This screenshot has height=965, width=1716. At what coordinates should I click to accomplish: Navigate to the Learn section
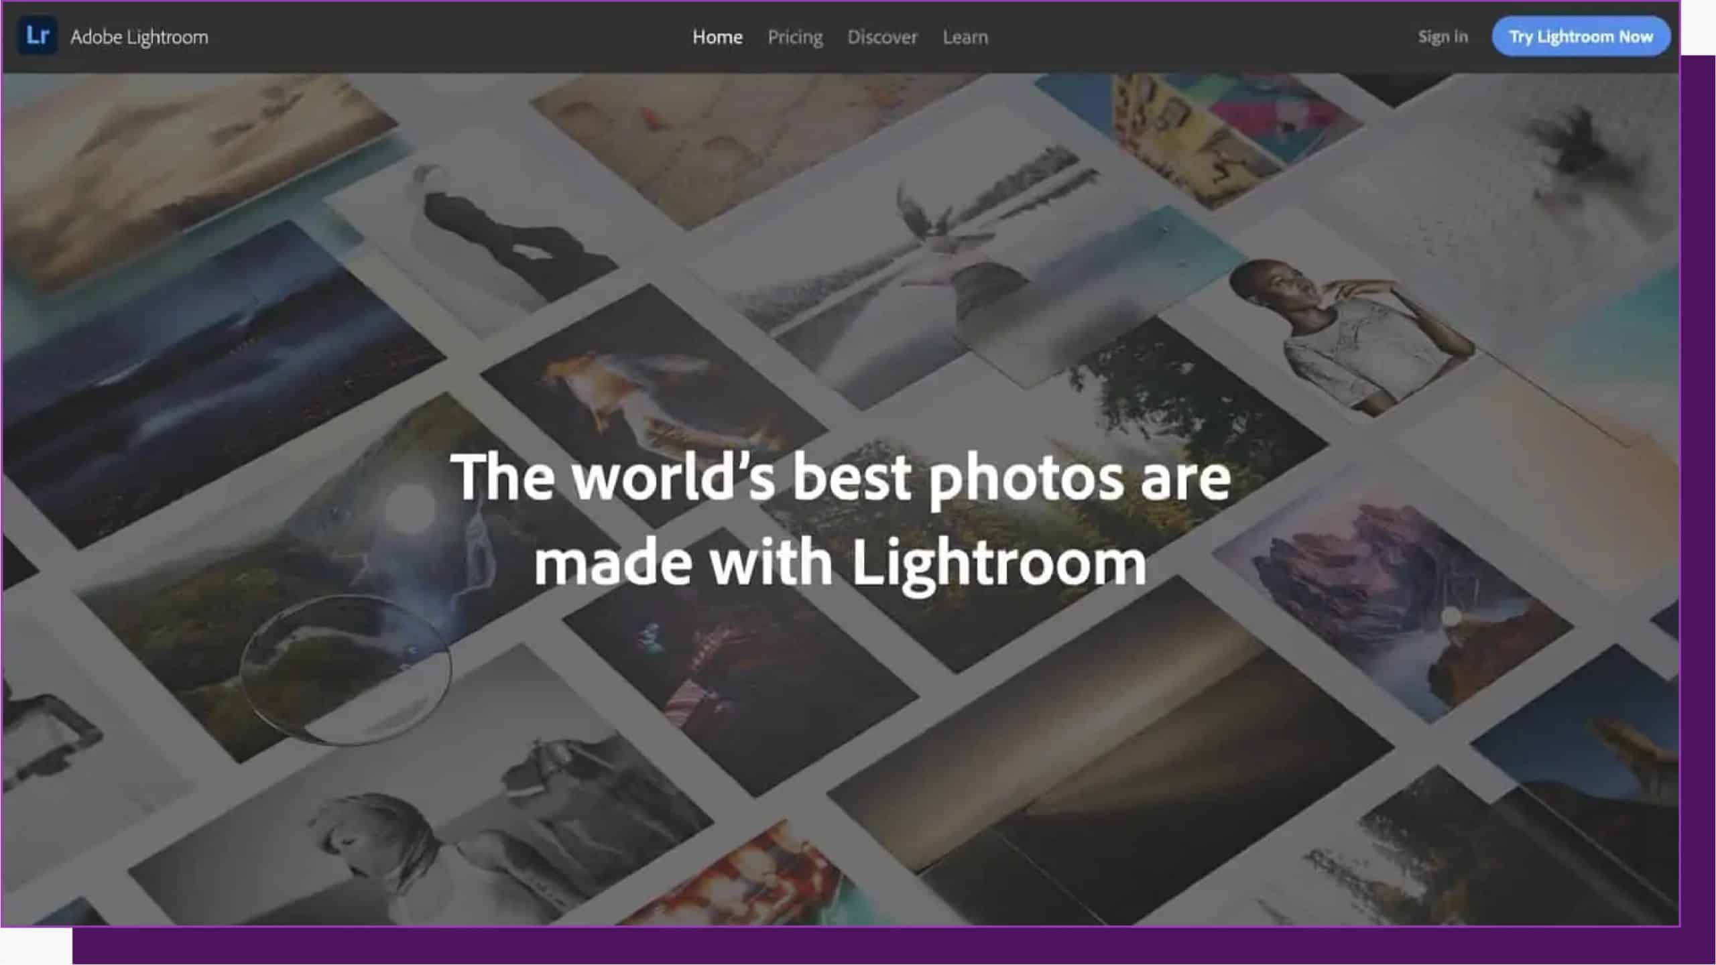tap(965, 37)
